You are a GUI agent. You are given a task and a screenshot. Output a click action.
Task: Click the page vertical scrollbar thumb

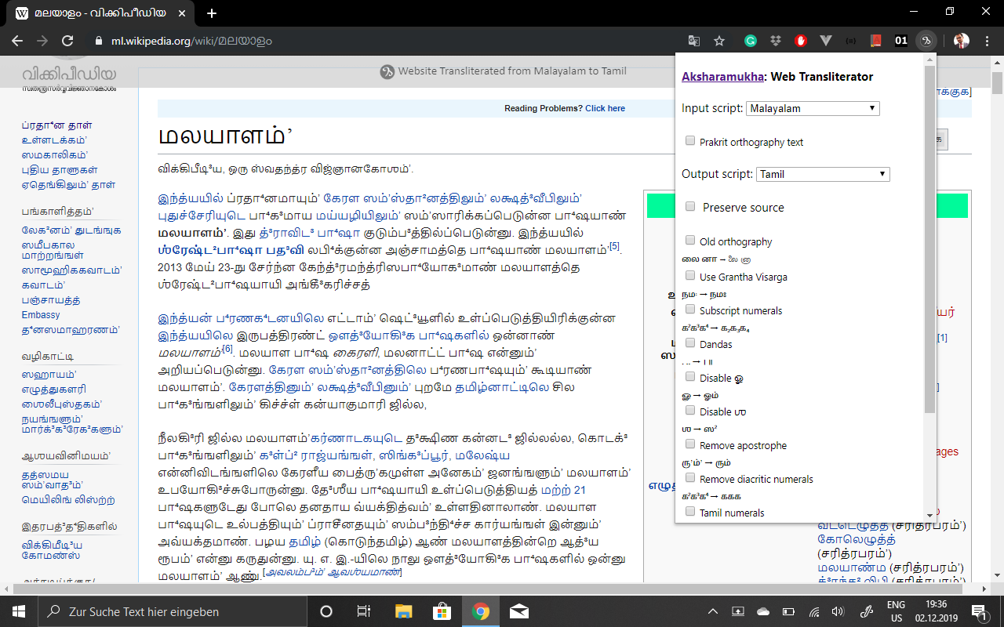(x=997, y=85)
